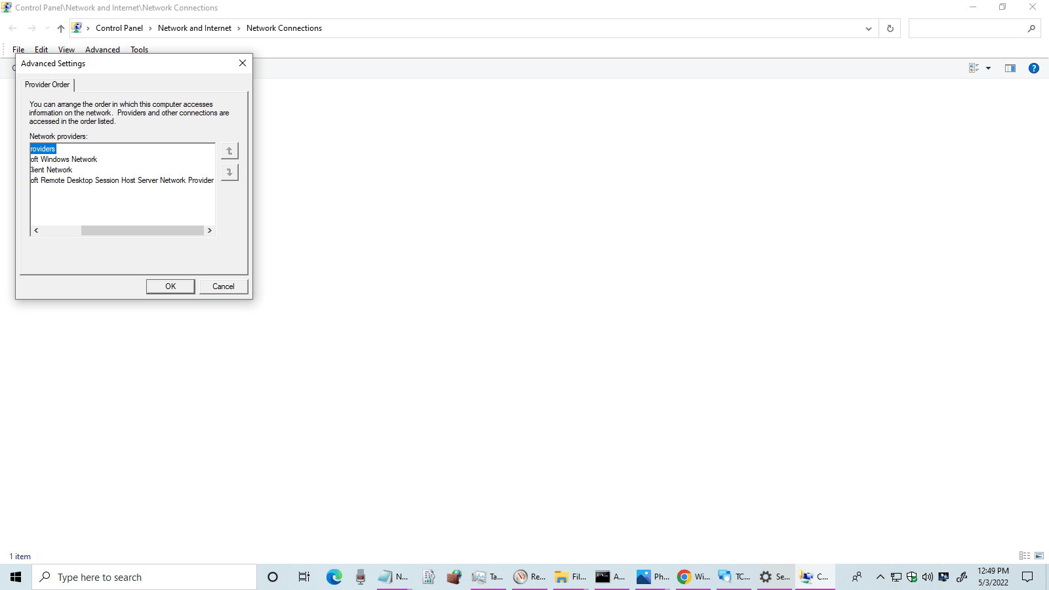Open the Tools menu
The image size is (1049, 590).
tap(139, 50)
